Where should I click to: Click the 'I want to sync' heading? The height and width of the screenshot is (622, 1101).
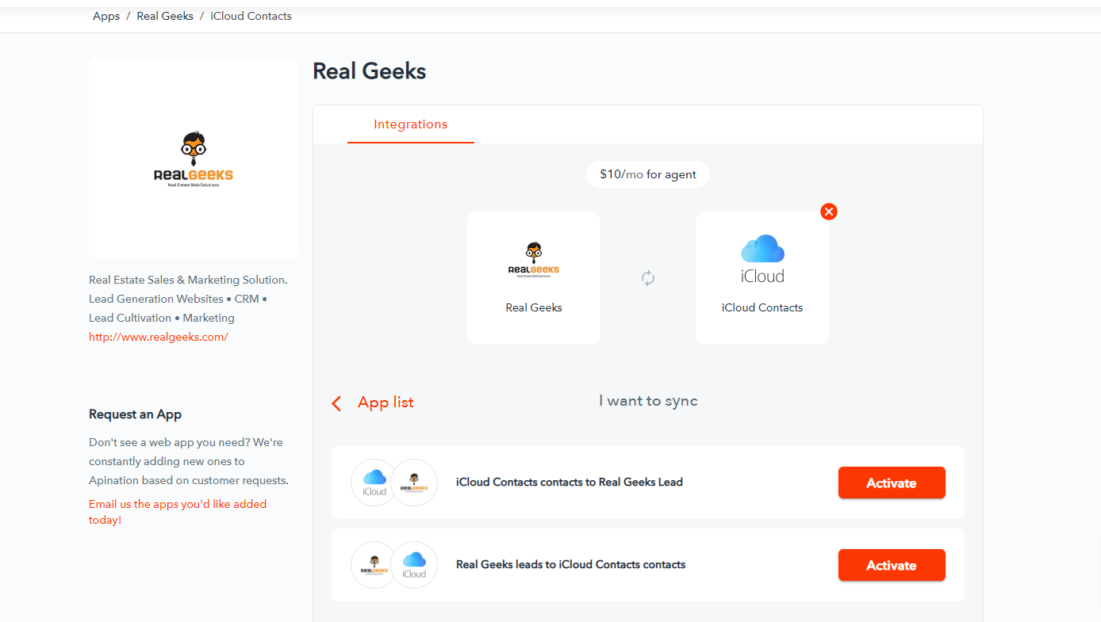[648, 401]
